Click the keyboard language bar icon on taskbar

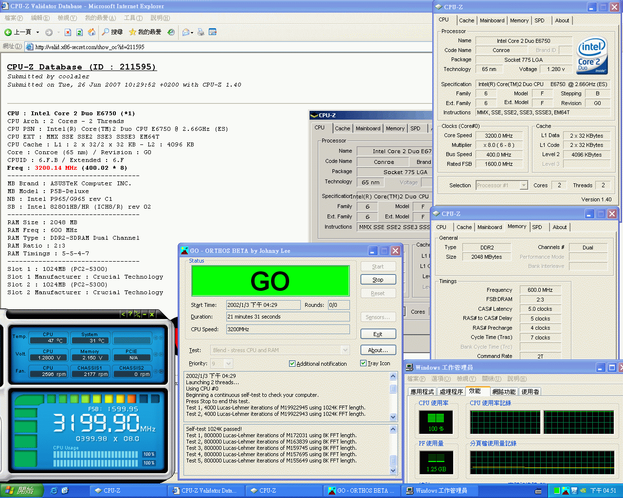[x=538, y=491]
